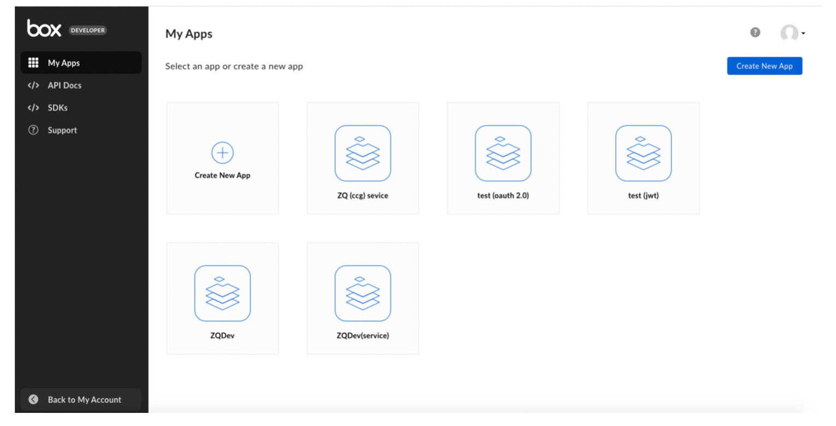Open API Docs from sidebar
Image resolution: width=836 pixels, height=426 pixels.
click(81, 85)
